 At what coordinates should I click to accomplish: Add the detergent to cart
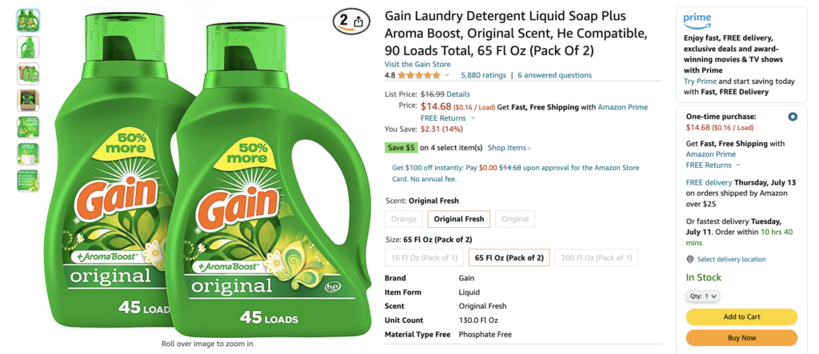click(741, 317)
